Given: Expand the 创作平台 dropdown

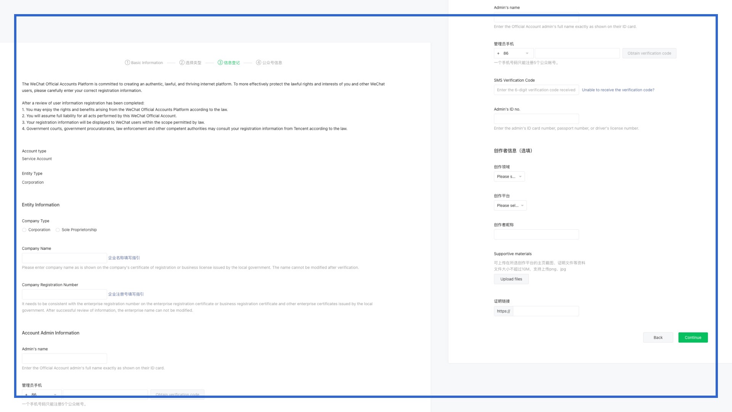Looking at the screenshot, I should point(510,206).
